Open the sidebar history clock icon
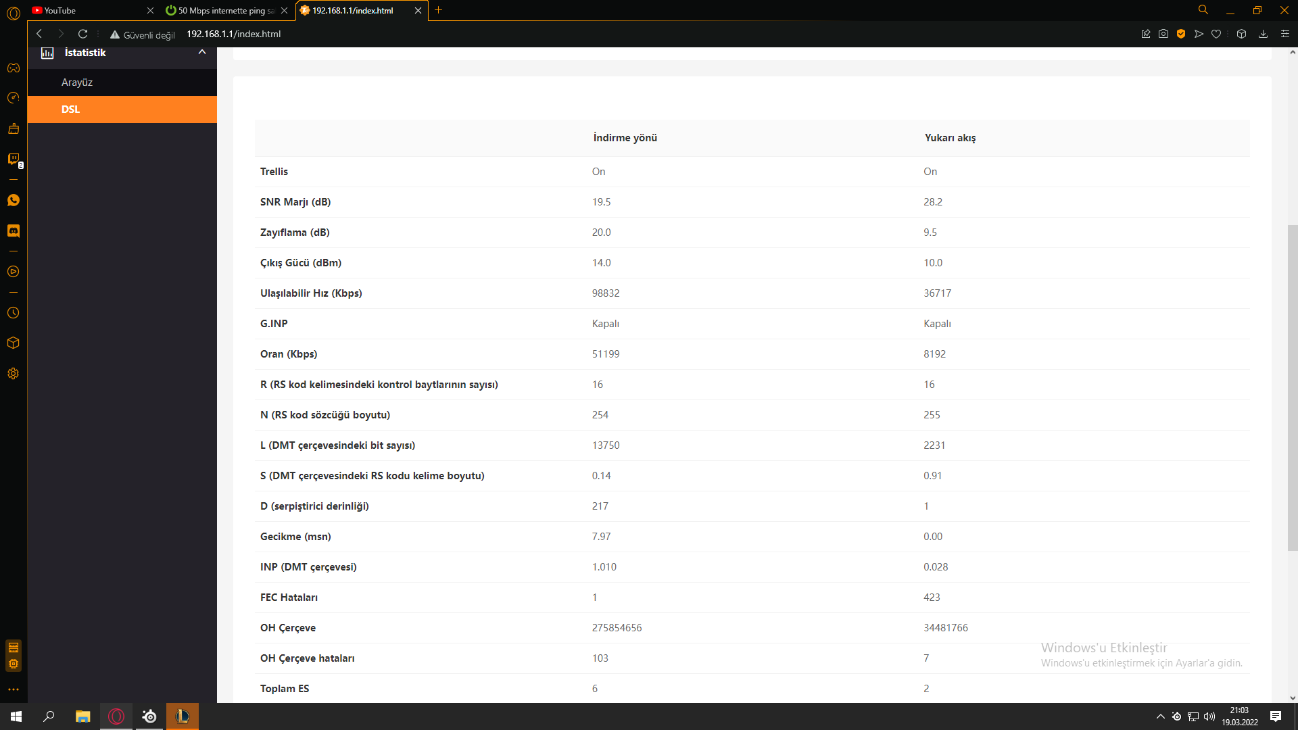Screen dimensions: 1298x730 [x=13, y=313]
